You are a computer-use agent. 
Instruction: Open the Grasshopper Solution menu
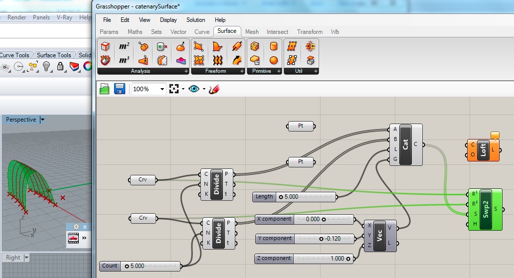tap(196, 20)
